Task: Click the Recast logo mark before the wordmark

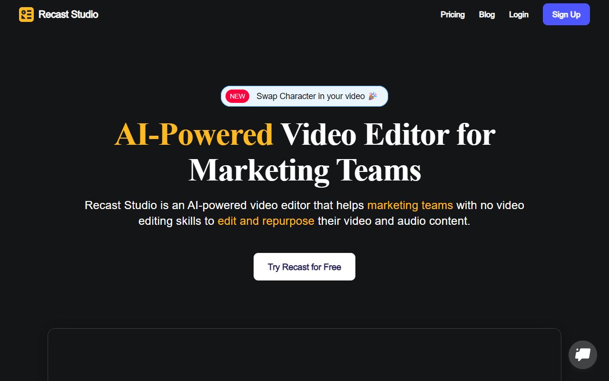Action: coord(26,14)
